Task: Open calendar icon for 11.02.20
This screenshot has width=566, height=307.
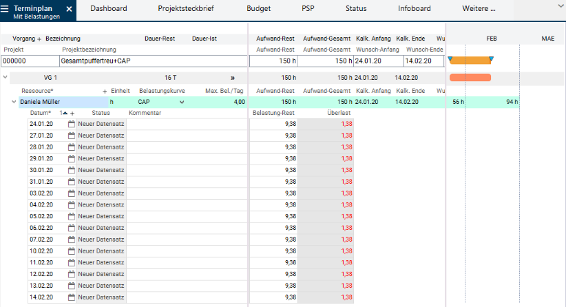Action: (72, 263)
